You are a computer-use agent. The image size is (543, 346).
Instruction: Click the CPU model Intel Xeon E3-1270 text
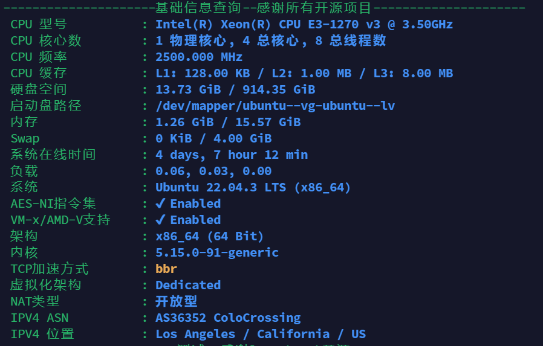304,24
